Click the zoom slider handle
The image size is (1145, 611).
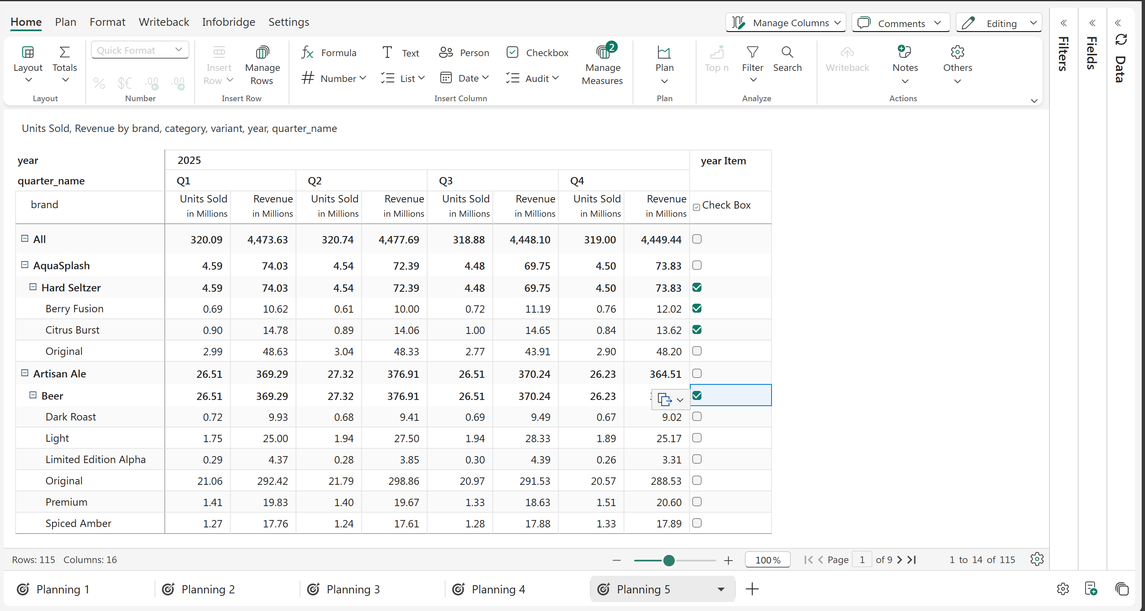pos(669,560)
